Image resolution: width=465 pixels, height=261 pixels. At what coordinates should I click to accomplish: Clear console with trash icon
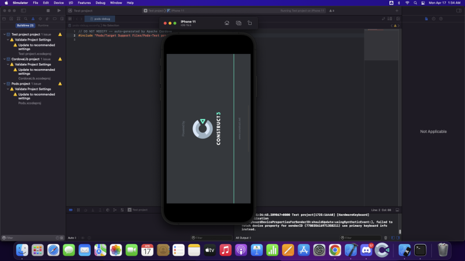(x=385, y=238)
